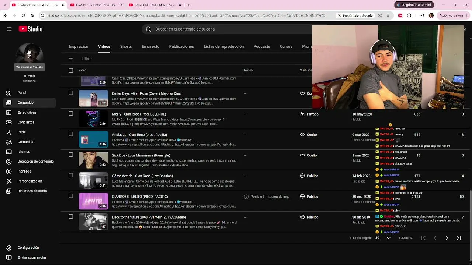Screen dimensions: 472x265
Task: Switch to the GIANROSE - REVIVÍ browser tab
Action: pos(96,5)
